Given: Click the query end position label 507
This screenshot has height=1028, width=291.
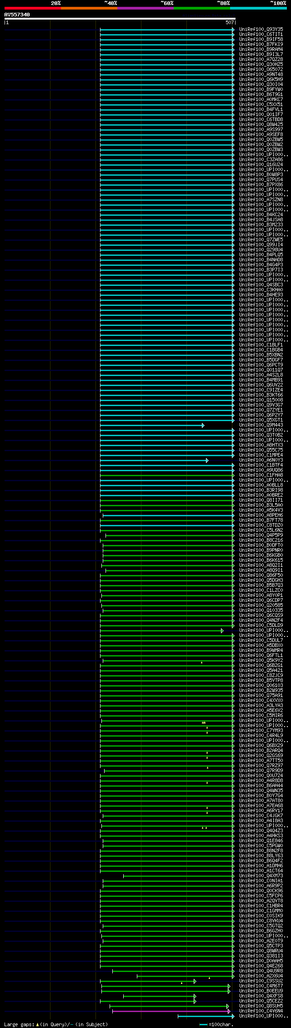Looking at the screenshot, I should coord(230,22).
